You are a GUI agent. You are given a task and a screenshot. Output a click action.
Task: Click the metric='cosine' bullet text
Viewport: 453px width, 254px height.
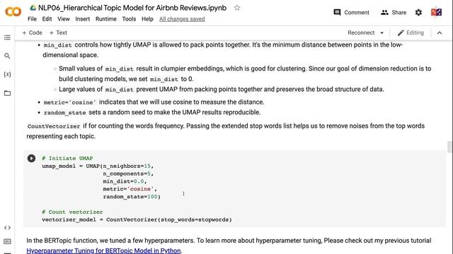point(154,102)
